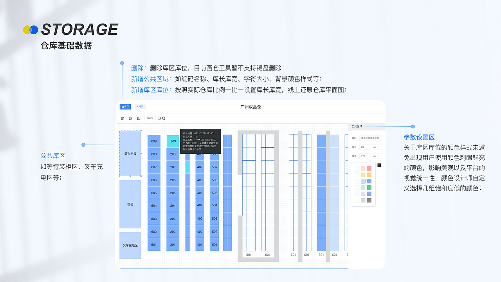Click the black color preview swatch
The width and height of the screenshot is (501, 282).
[x=379, y=165]
